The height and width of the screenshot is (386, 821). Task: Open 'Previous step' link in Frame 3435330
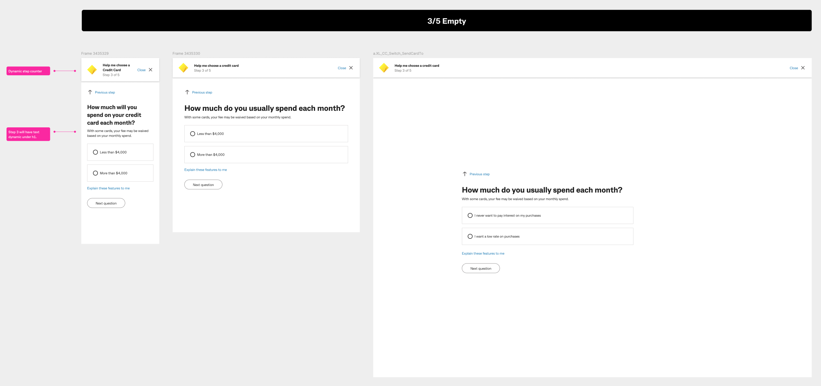coord(202,93)
